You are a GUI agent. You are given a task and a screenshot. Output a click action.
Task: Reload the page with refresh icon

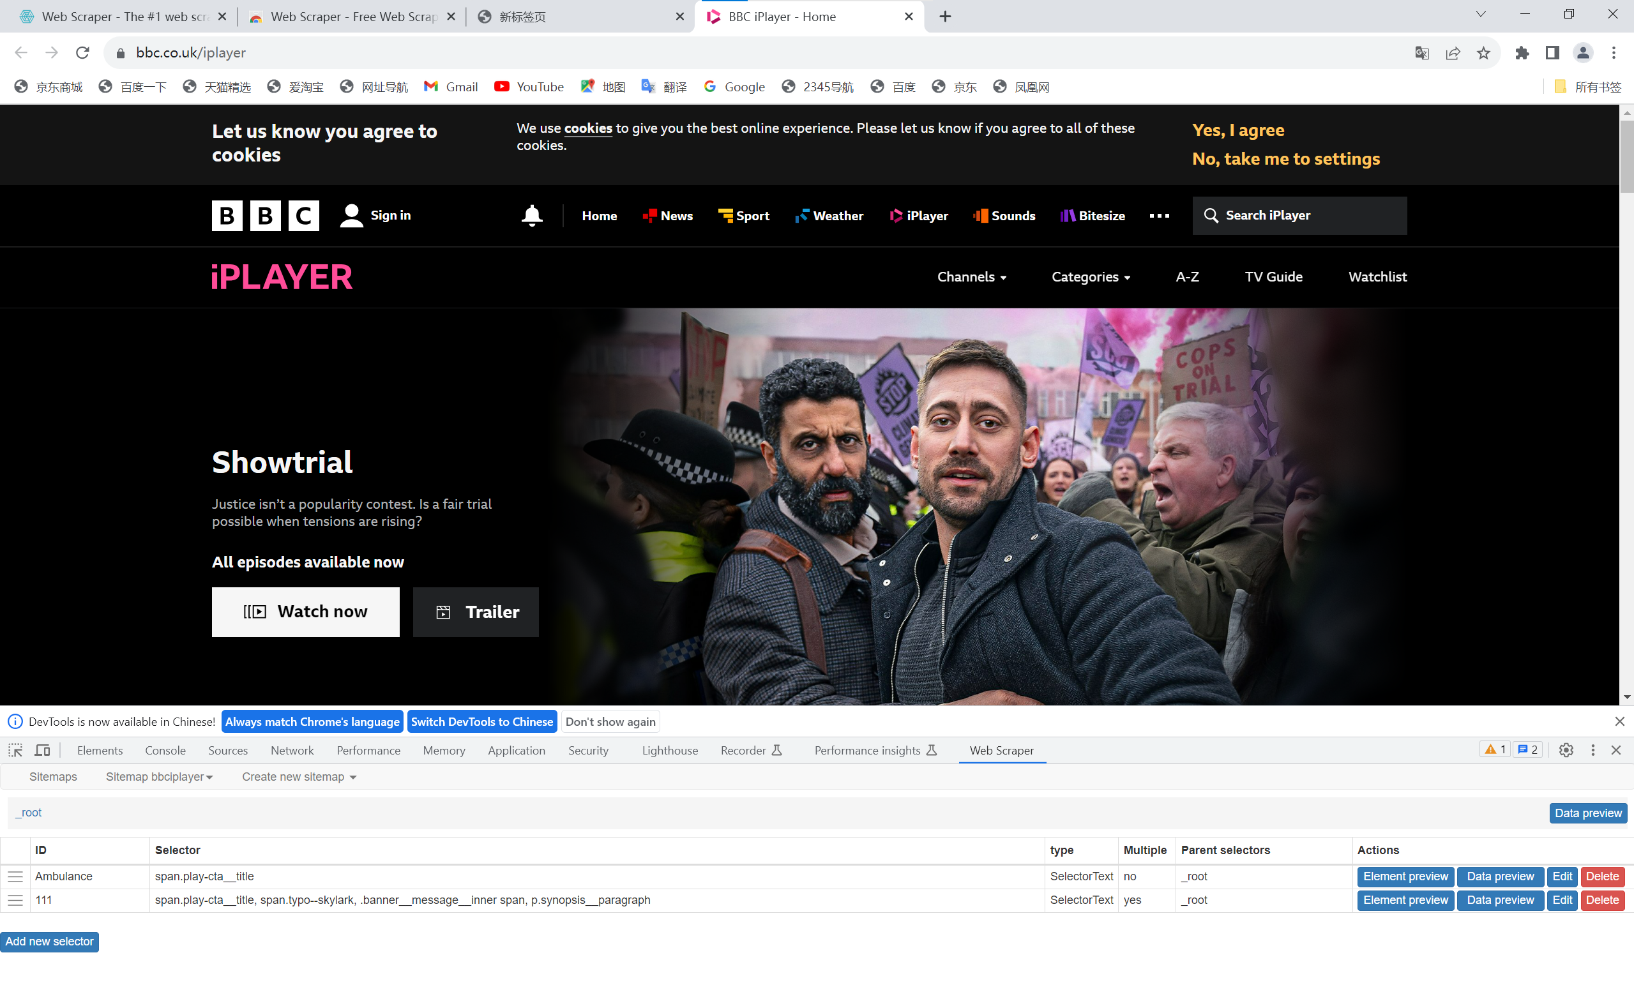[82, 53]
